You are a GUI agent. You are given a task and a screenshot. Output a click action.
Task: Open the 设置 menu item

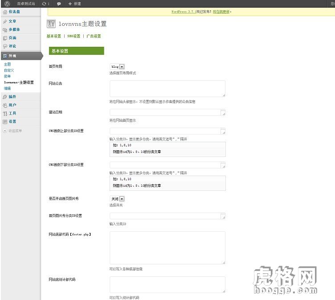click(x=12, y=121)
